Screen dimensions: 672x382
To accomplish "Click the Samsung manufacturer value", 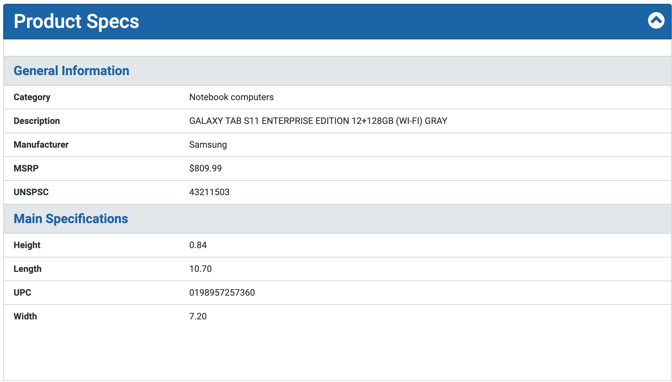I will (208, 144).
